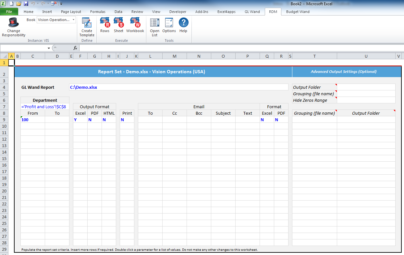This screenshot has height=255, width=404.
Task: Click the Email Subject column header
Action: click(223, 113)
